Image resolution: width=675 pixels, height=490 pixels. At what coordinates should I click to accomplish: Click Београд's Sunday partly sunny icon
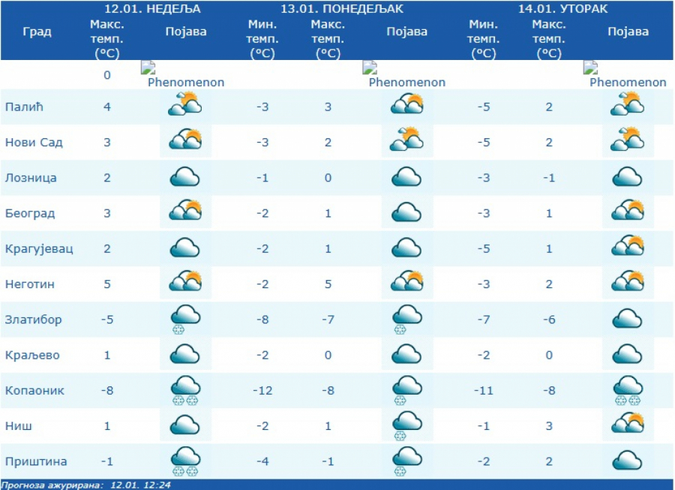click(184, 211)
